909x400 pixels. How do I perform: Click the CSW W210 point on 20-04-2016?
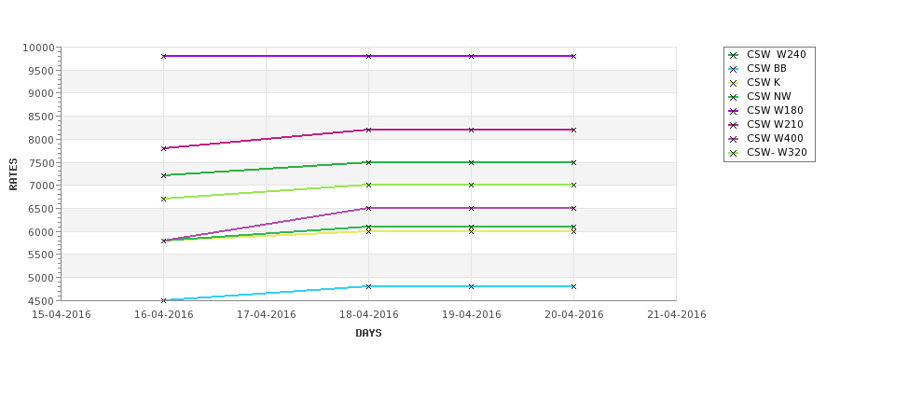pos(573,130)
